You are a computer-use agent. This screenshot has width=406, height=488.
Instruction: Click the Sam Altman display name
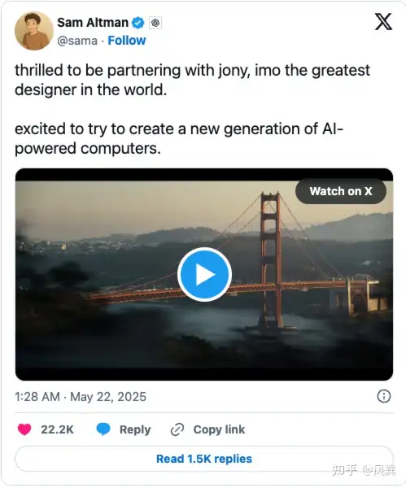coord(93,23)
